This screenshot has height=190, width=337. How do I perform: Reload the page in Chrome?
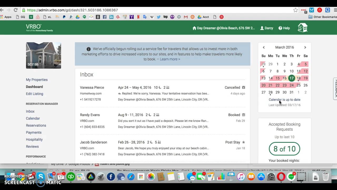pos(16,10)
